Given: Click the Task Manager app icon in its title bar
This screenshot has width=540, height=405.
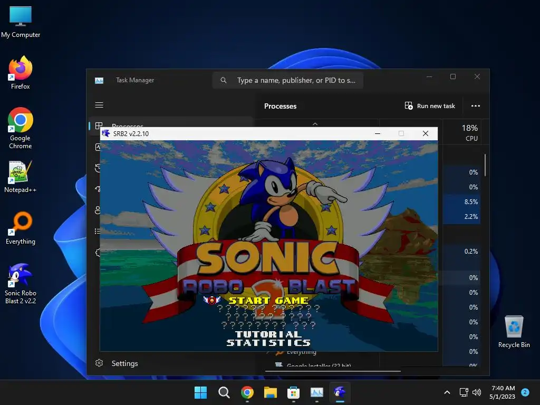Looking at the screenshot, I should point(99,80).
